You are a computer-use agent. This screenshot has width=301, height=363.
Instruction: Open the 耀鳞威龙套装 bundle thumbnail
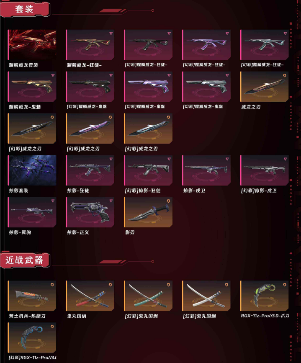point(32,45)
